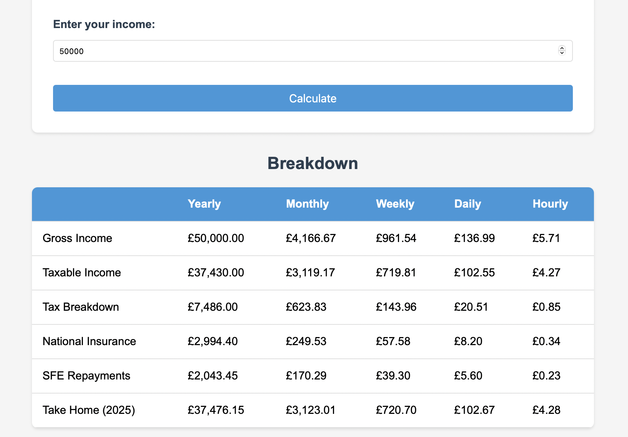The height and width of the screenshot is (437, 628).
Task: Select the £170.29 monthly SFE value
Action: [306, 376]
